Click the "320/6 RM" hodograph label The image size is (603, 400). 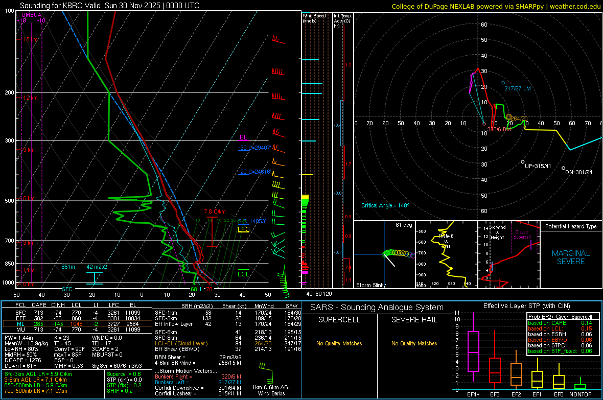(x=499, y=129)
